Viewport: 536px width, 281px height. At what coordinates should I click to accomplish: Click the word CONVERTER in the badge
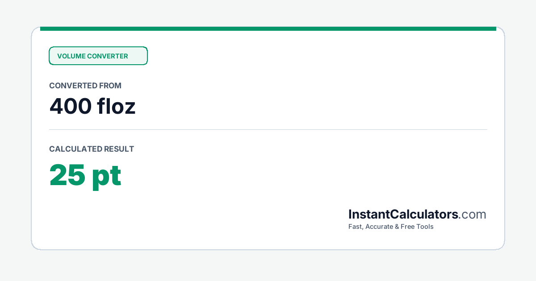[x=108, y=56]
